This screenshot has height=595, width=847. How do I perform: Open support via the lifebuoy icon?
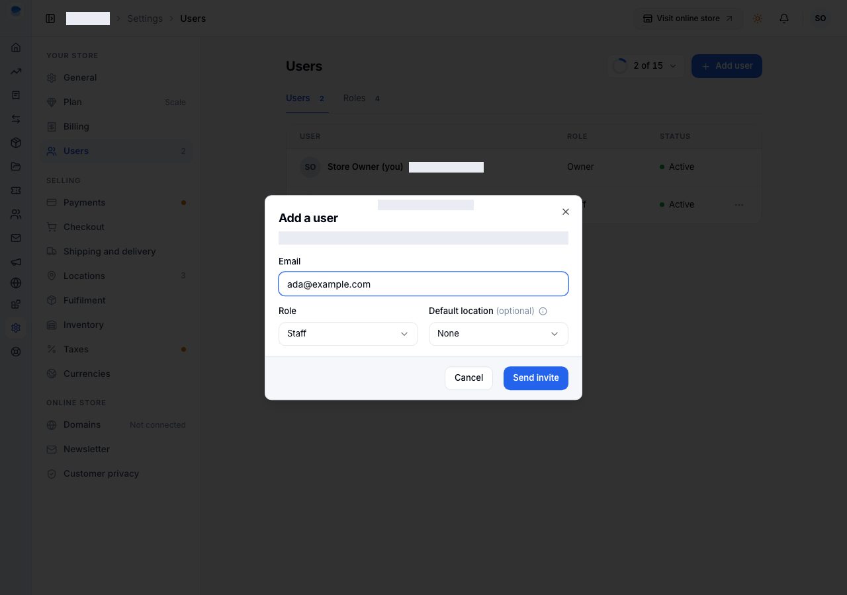pos(16,352)
